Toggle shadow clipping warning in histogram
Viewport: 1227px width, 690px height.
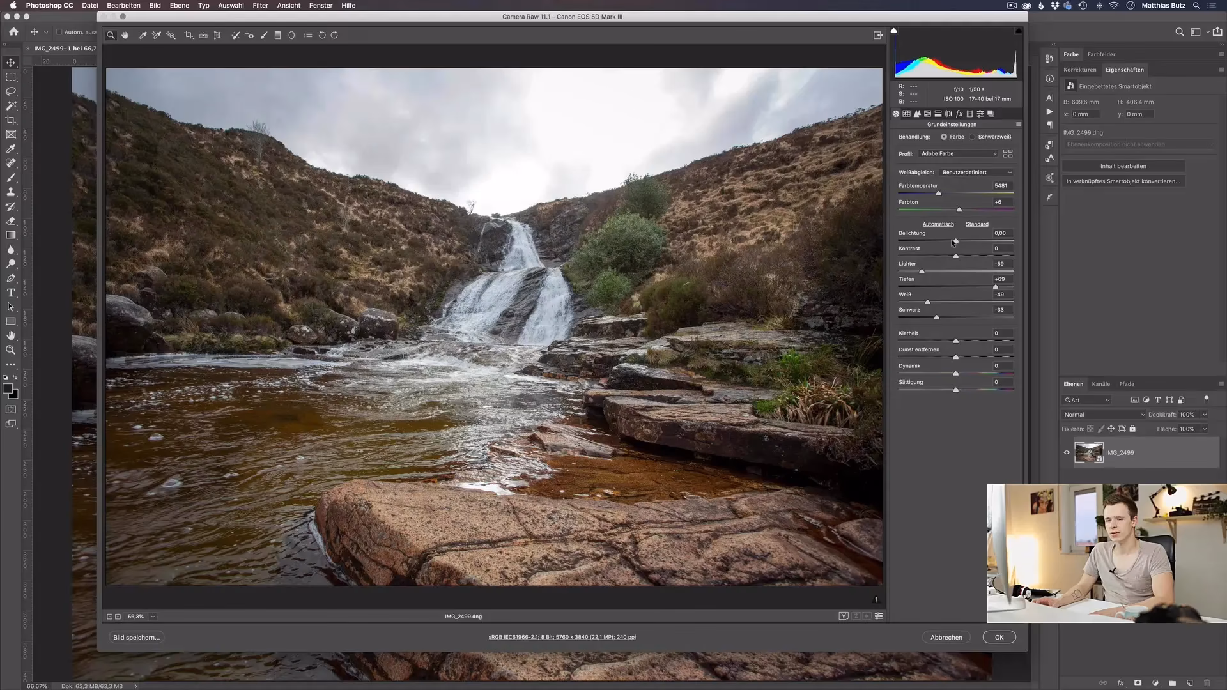click(x=894, y=31)
